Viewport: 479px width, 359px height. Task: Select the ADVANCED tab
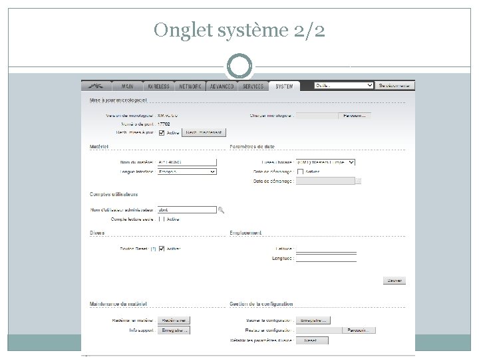click(222, 86)
